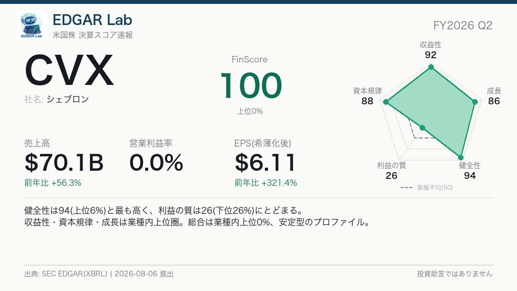Click the CVX ticker symbol
Viewport: 517px width, 291px height.
(x=69, y=71)
